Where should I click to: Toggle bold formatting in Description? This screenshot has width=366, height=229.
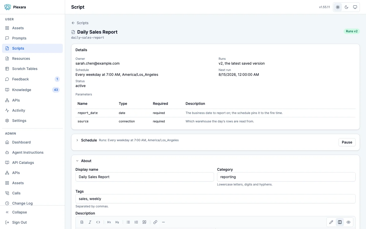coord(82,222)
